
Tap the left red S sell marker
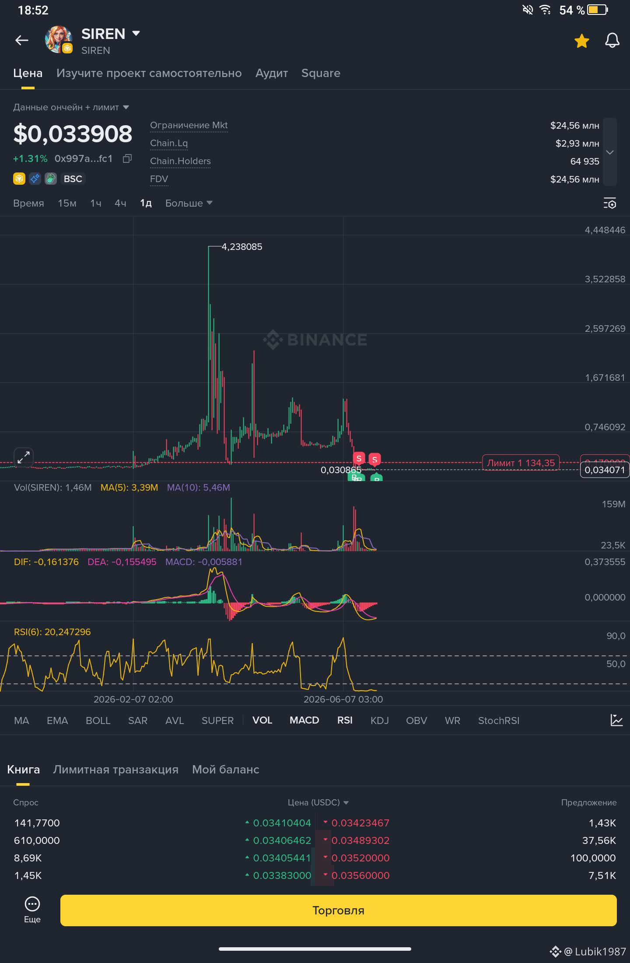pyautogui.click(x=359, y=458)
